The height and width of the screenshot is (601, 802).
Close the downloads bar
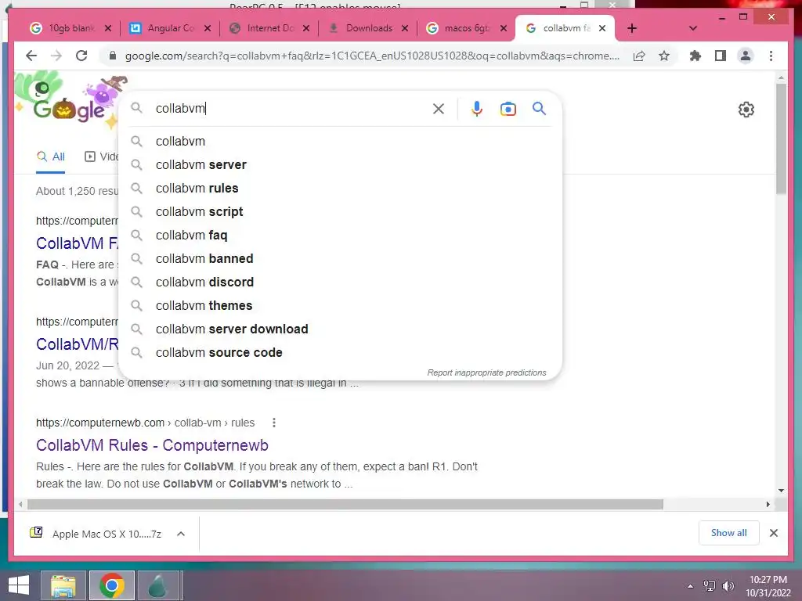(773, 533)
